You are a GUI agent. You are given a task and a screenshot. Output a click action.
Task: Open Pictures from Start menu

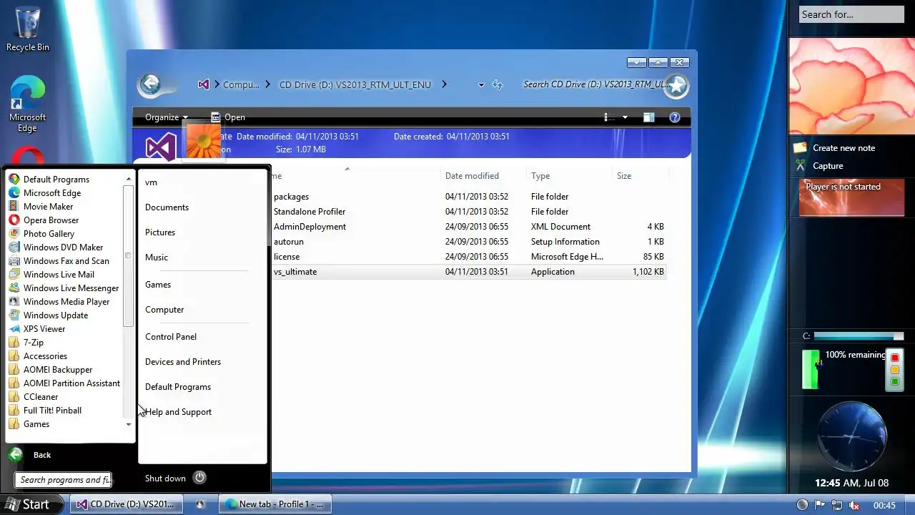160,232
